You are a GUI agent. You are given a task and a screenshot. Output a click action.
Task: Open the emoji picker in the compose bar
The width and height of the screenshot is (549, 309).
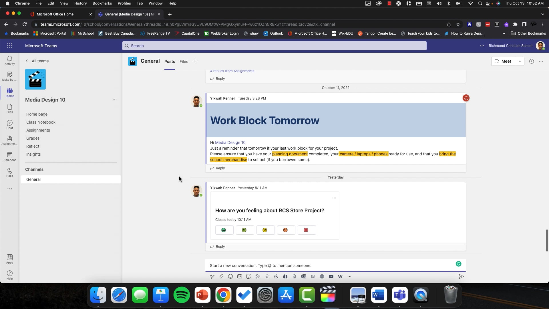230,276
